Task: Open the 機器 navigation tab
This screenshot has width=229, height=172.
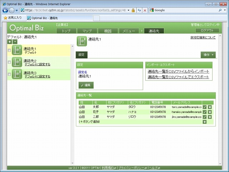Action: coord(108,31)
